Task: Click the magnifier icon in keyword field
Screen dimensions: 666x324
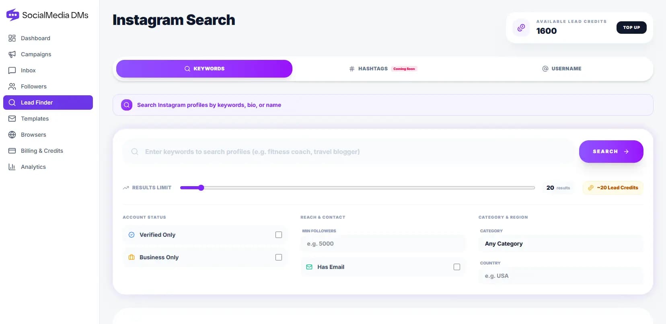Action: pos(135,152)
